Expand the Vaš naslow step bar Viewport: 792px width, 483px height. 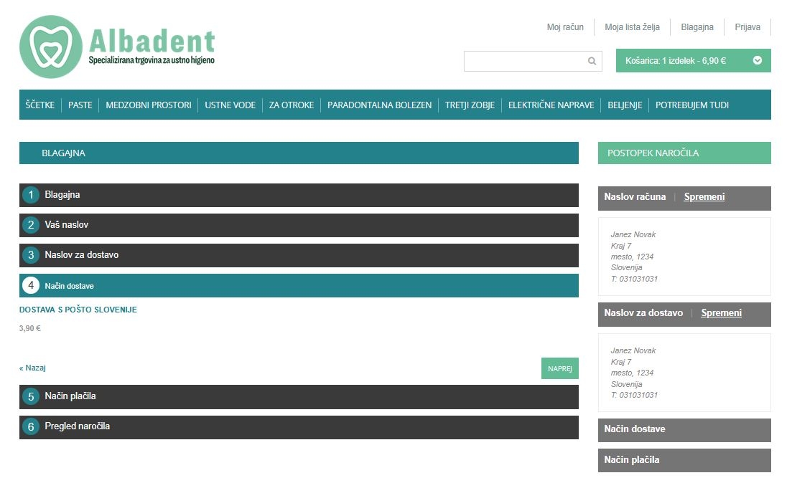click(x=298, y=225)
